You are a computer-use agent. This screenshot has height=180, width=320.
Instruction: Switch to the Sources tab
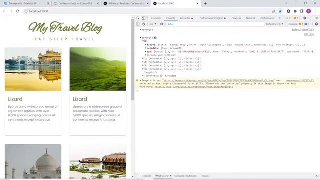click(x=237, y=18)
